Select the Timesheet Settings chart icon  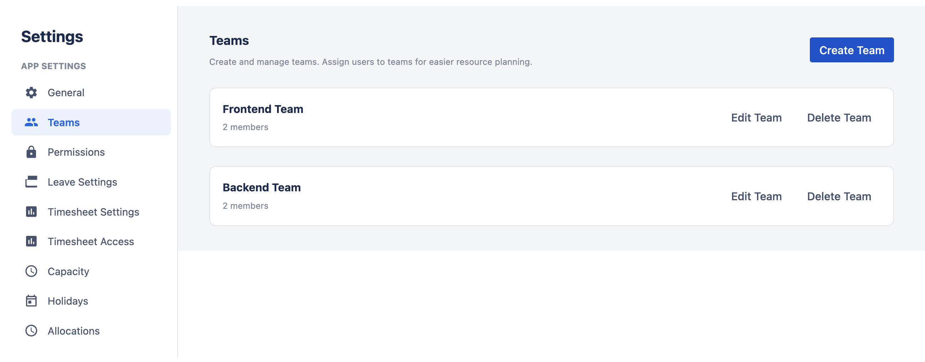click(31, 212)
